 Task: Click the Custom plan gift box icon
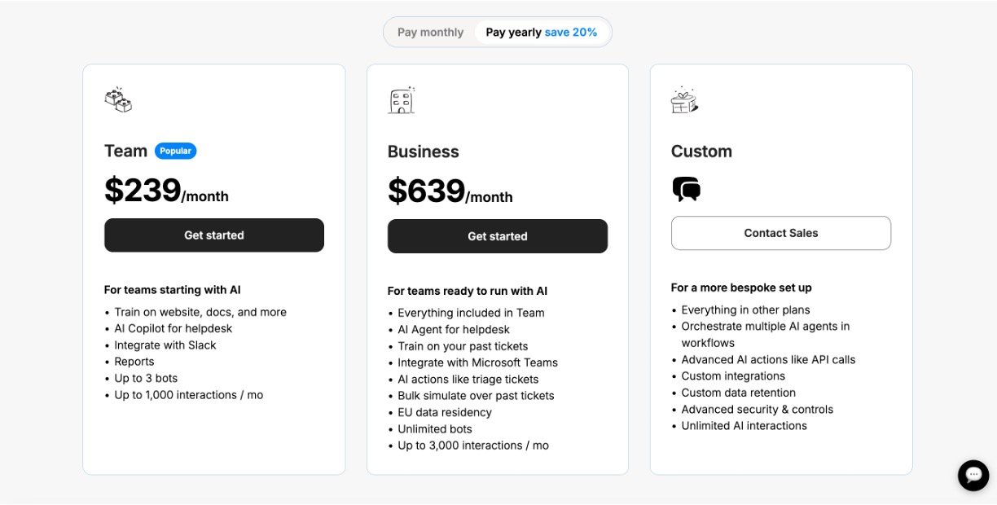684,99
